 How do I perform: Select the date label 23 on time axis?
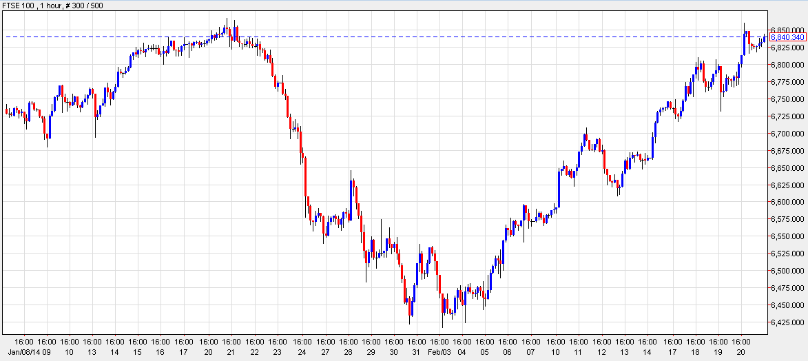pyautogui.click(x=277, y=351)
